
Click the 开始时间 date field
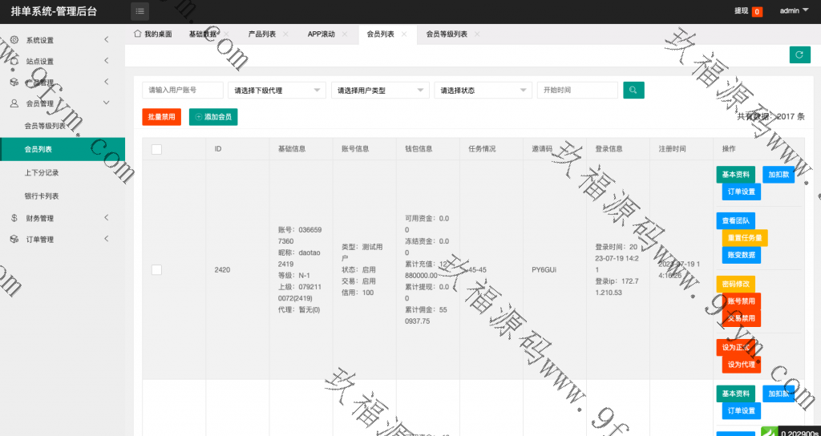(x=577, y=91)
